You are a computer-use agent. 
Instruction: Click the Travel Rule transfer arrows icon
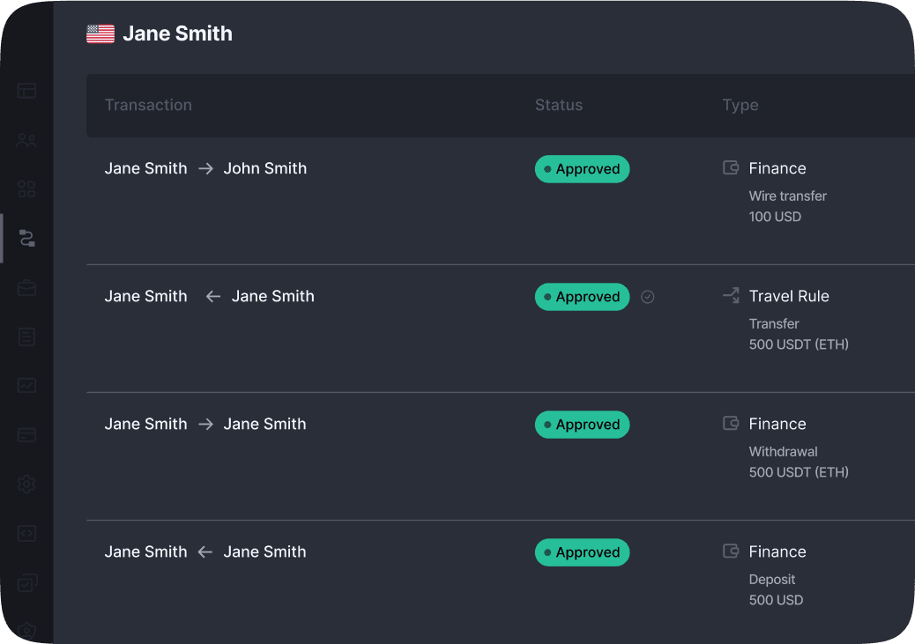731,296
